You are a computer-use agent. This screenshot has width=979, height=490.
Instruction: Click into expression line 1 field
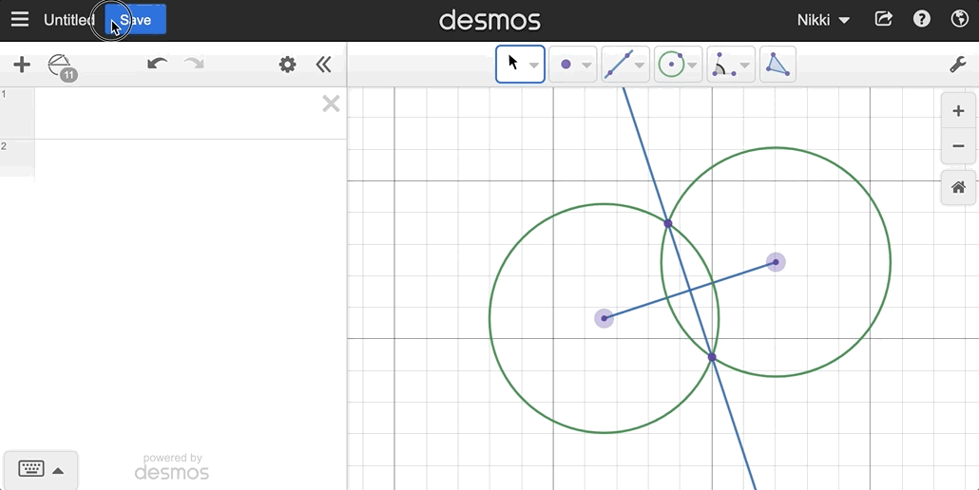tap(176, 112)
